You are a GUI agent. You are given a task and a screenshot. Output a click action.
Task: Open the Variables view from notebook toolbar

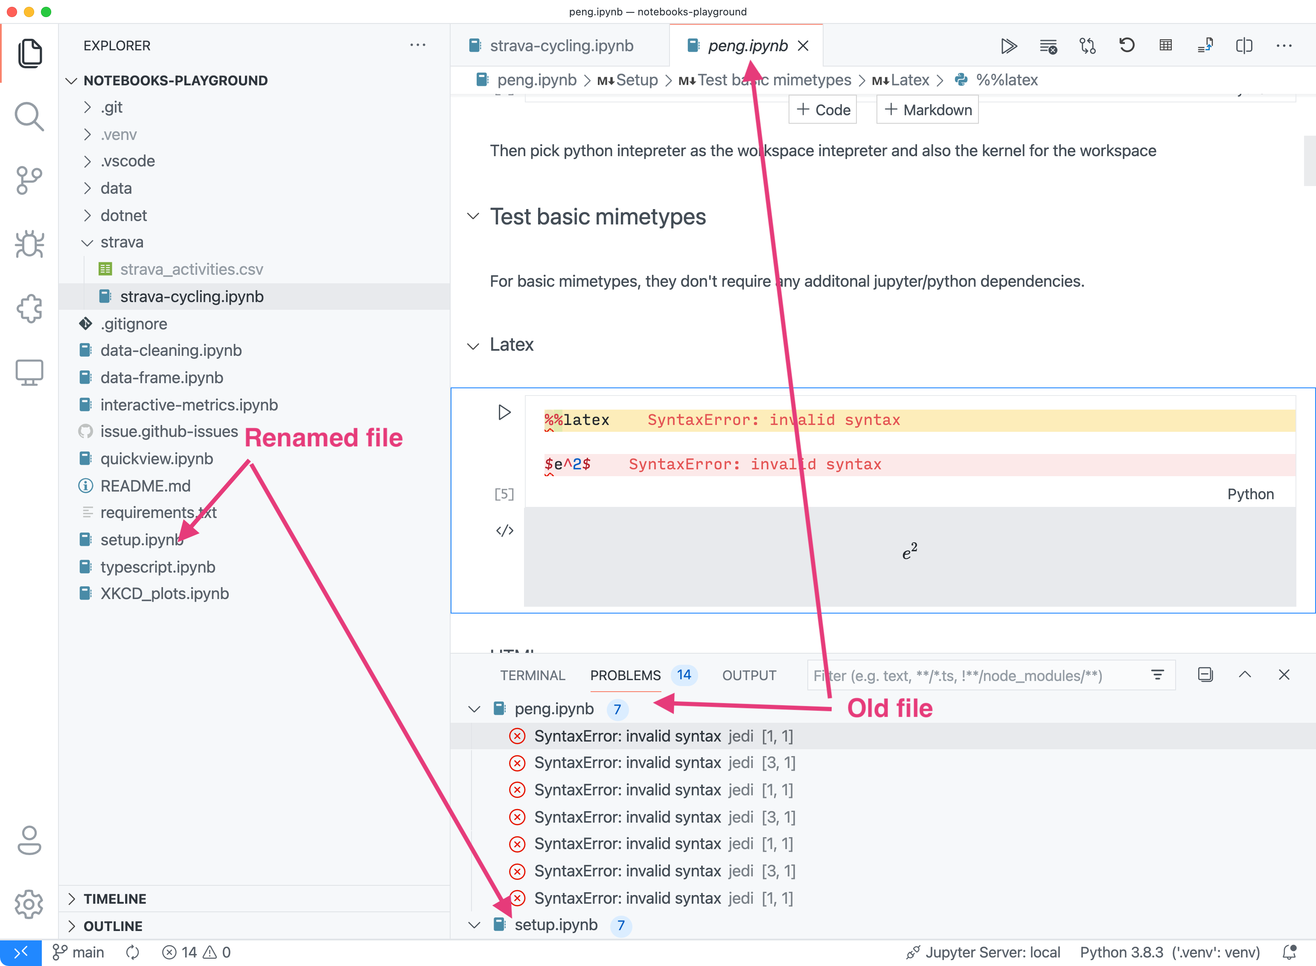(x=1166, y=45)
